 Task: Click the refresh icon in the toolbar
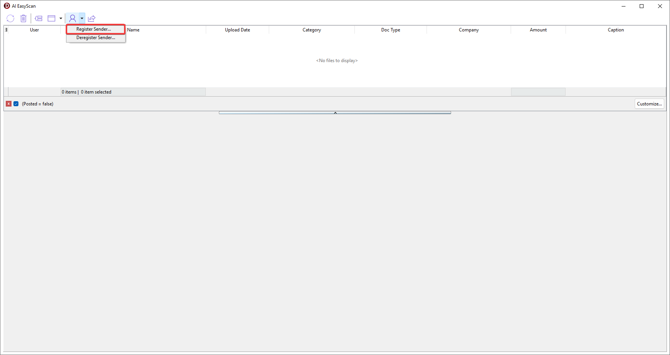(10, 18)
